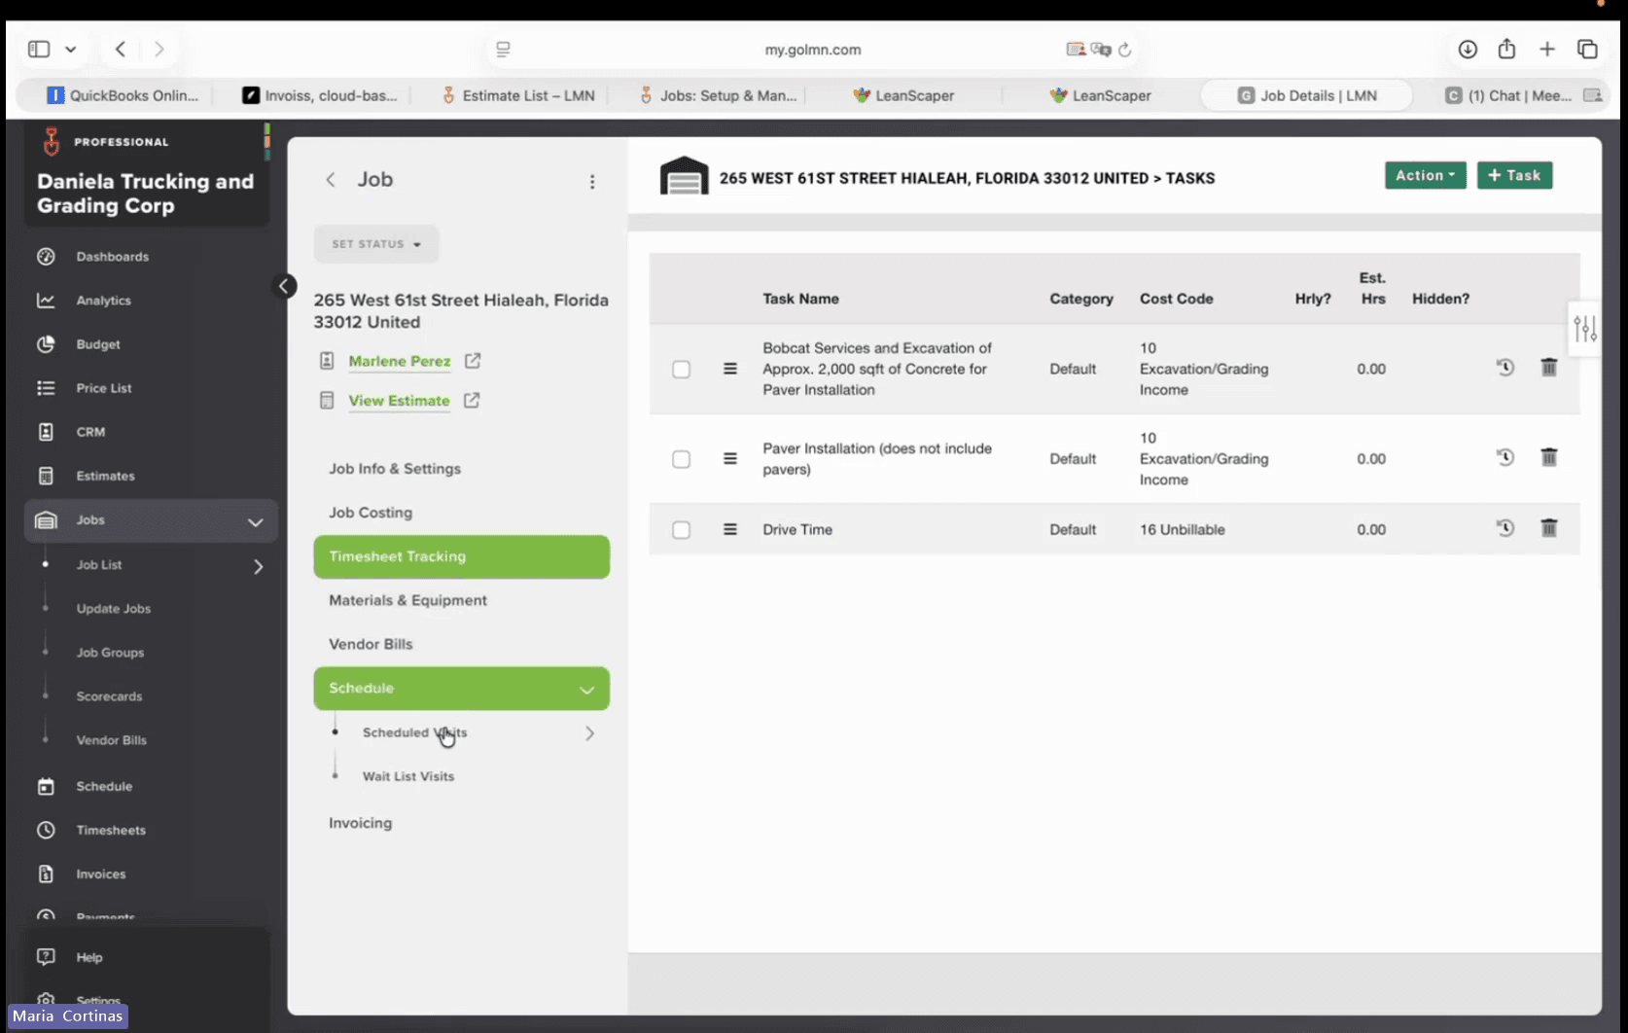The width and height of the screenshot is (1628, 1033).
Task: Check the Drive Time task checkbox
Action: click(681, 530)
